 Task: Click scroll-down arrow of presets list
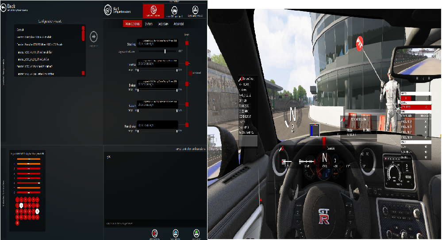coord(83,73)
